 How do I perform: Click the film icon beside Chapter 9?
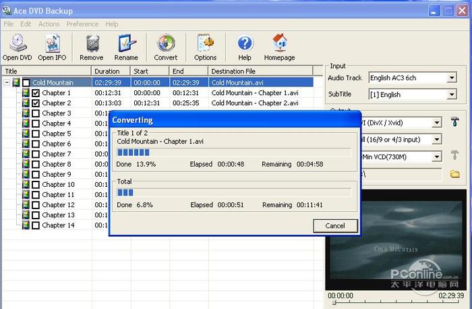pyautogui.click(x=26, y=174)
